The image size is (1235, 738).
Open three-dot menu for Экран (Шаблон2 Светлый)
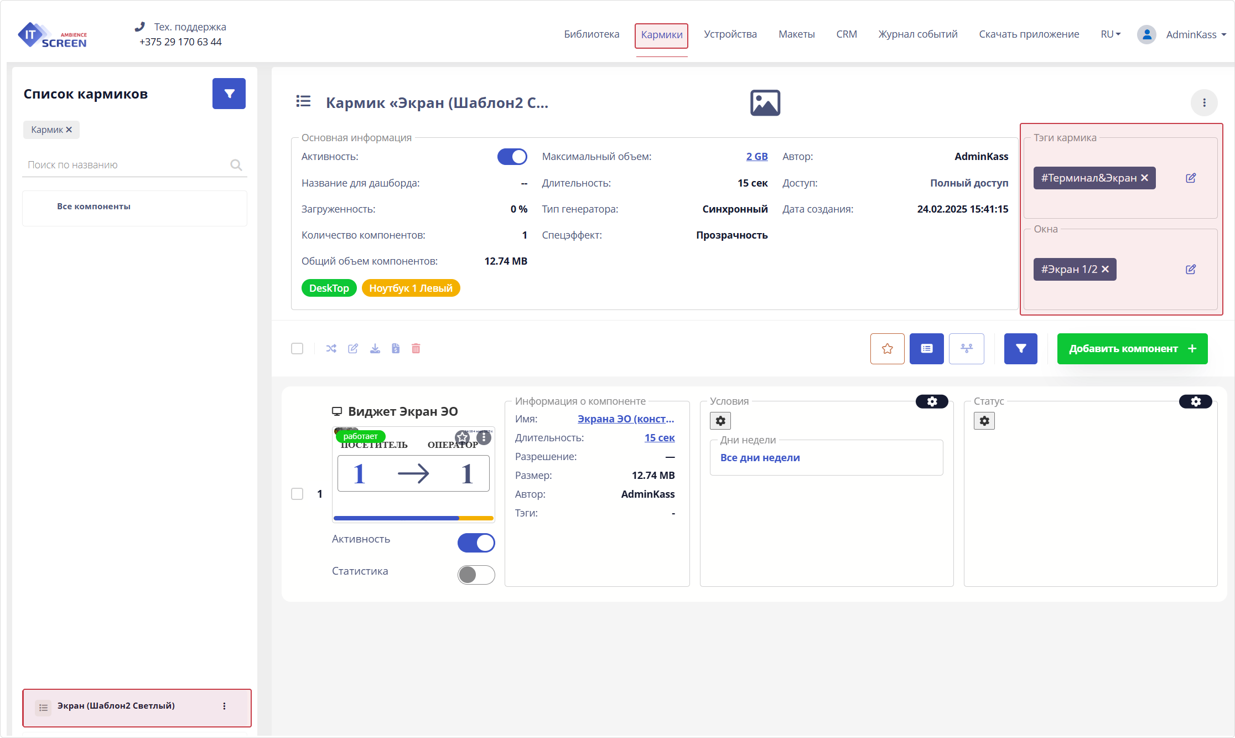224,706
